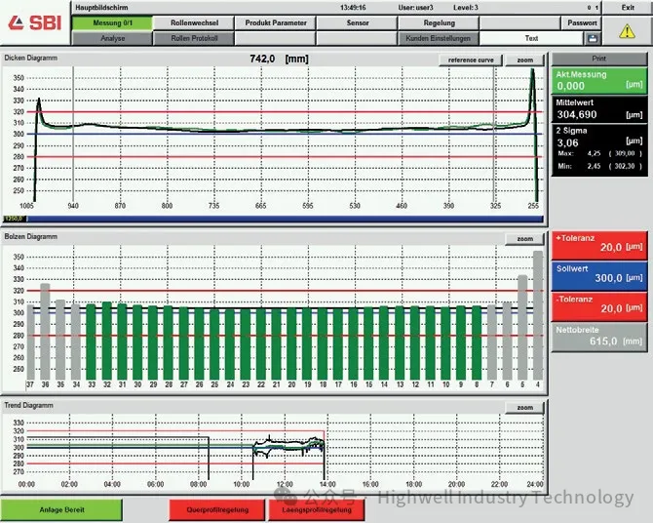Click the save disk icon beside Text
This screenshot has height=523, width=653.
(x=592, y=38)
